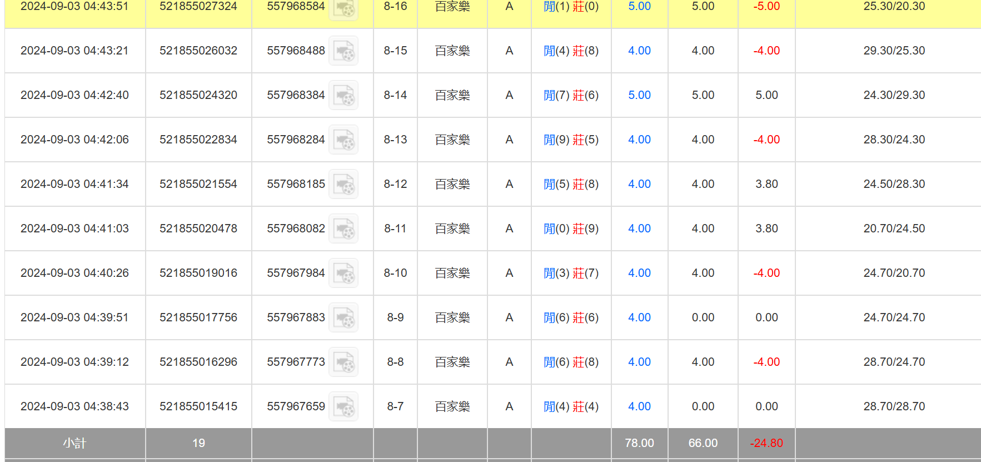Screen dimensions: 981x462
Task: Open video replay for round 557967659
Action: [343, 406]
